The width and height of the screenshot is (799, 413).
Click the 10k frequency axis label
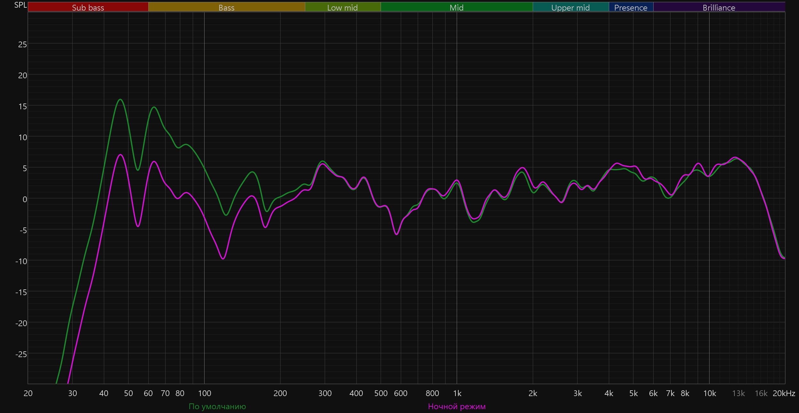(710, 393)
